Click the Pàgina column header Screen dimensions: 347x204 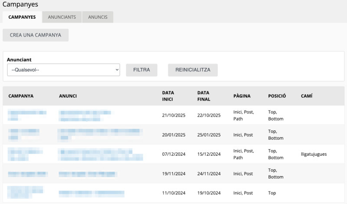(242, 96)
